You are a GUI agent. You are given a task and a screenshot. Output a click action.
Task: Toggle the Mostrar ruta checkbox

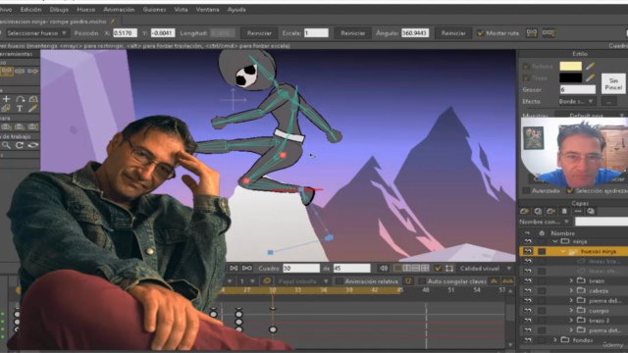(480, 33)
